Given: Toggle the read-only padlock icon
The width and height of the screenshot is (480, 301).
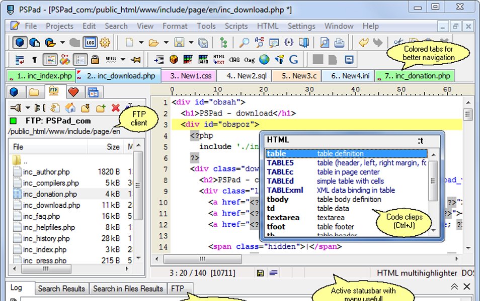Looking at the screenshot, I should 95,60.
